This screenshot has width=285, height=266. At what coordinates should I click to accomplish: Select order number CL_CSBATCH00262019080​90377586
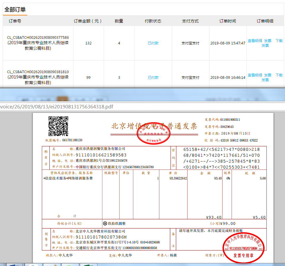(x=38, y=37)
